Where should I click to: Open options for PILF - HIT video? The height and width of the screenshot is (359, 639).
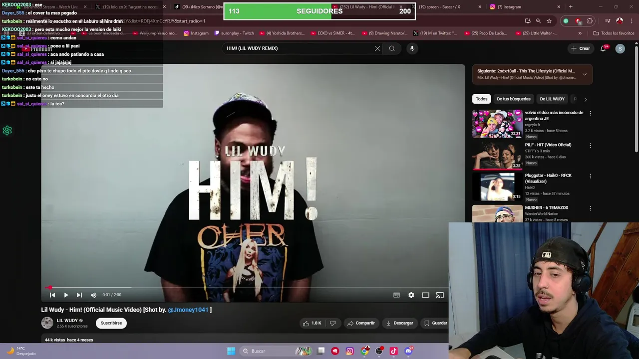click(590, 146)
